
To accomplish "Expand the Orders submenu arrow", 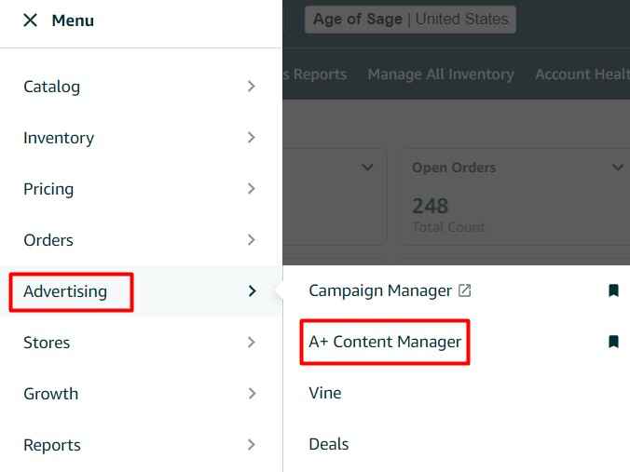I will tap(252, 240).
